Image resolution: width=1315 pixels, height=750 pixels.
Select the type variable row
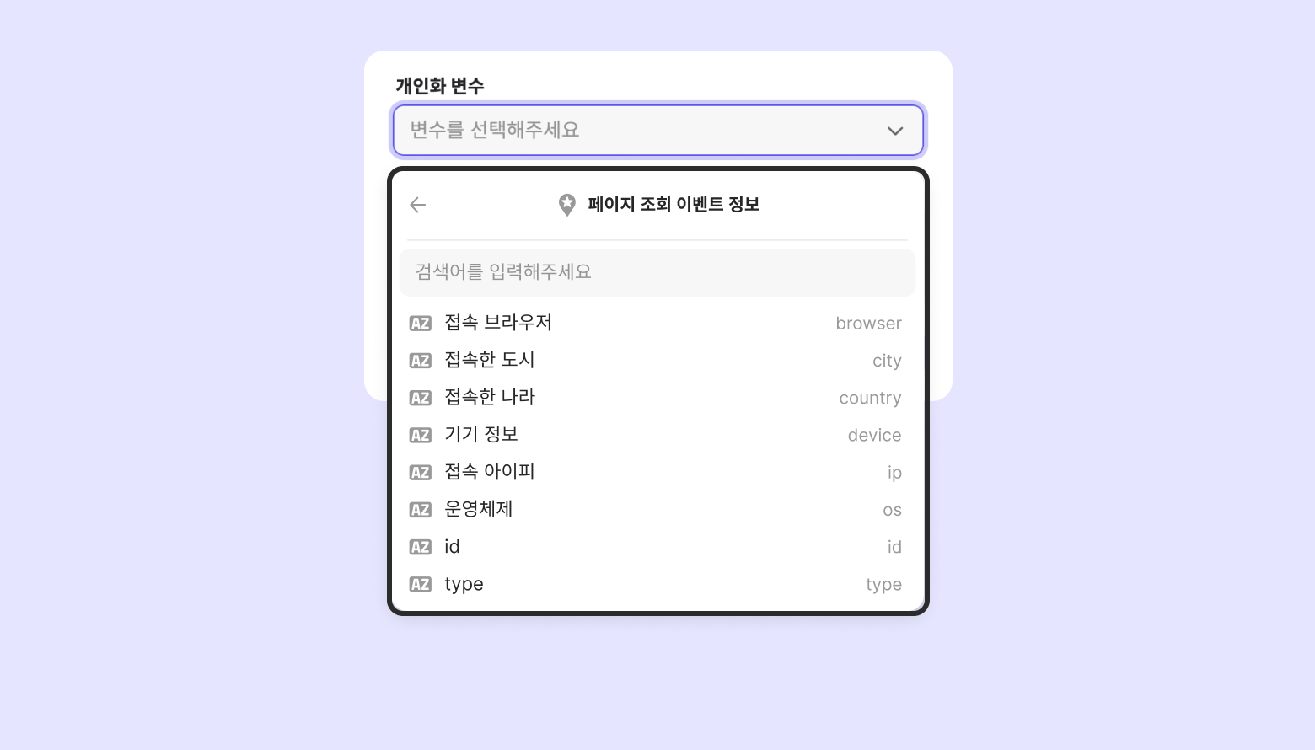click(x=657, y=585)
